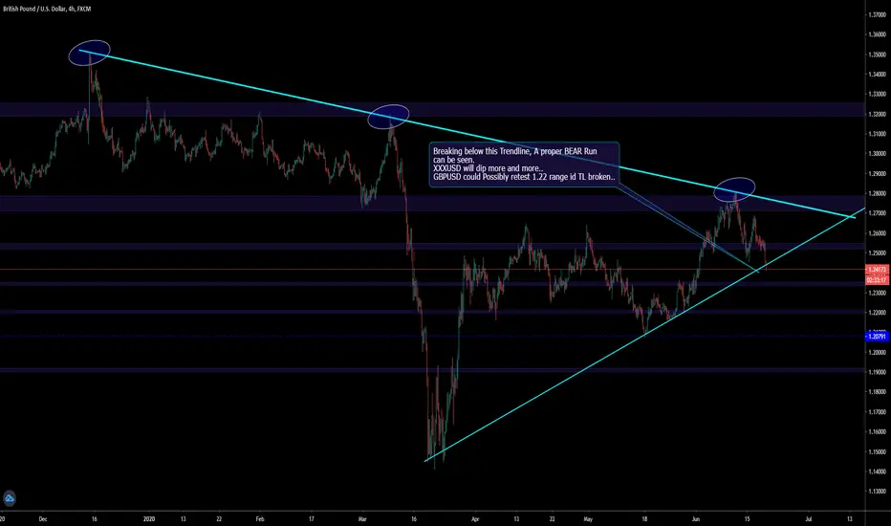This screenshot has width=891, height=526.
Task: Click the bar countdown timer 02:33:17
Action: point(877,280)
